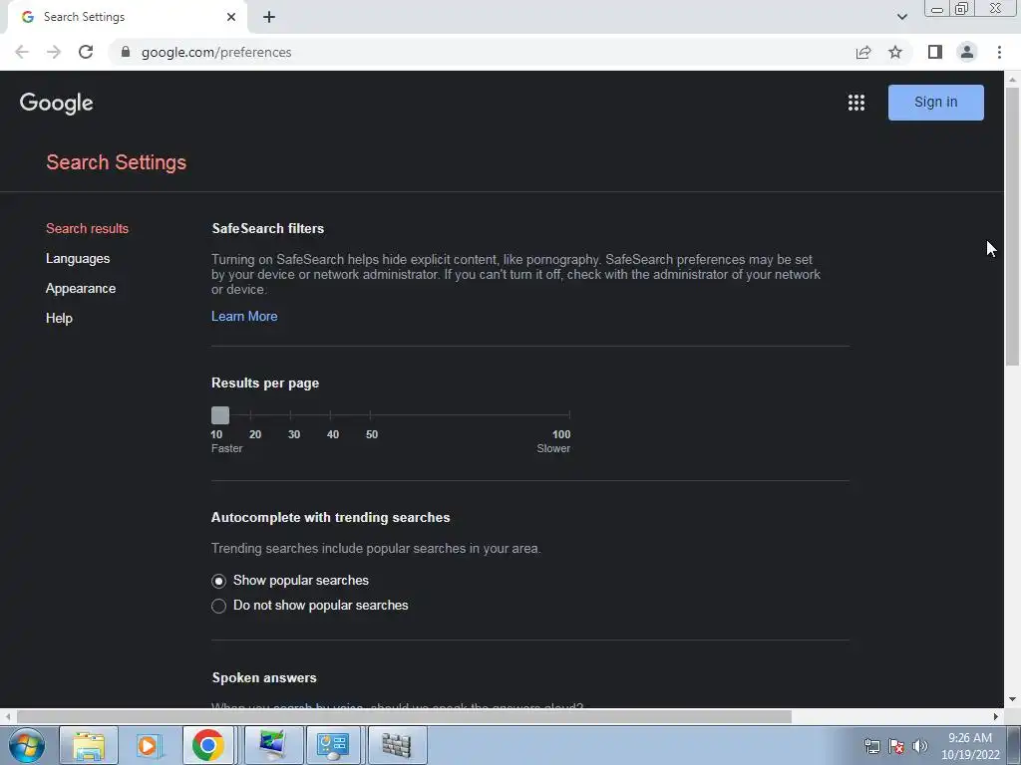Switch to Chrome on the taskbar

(x=208, y=745)
